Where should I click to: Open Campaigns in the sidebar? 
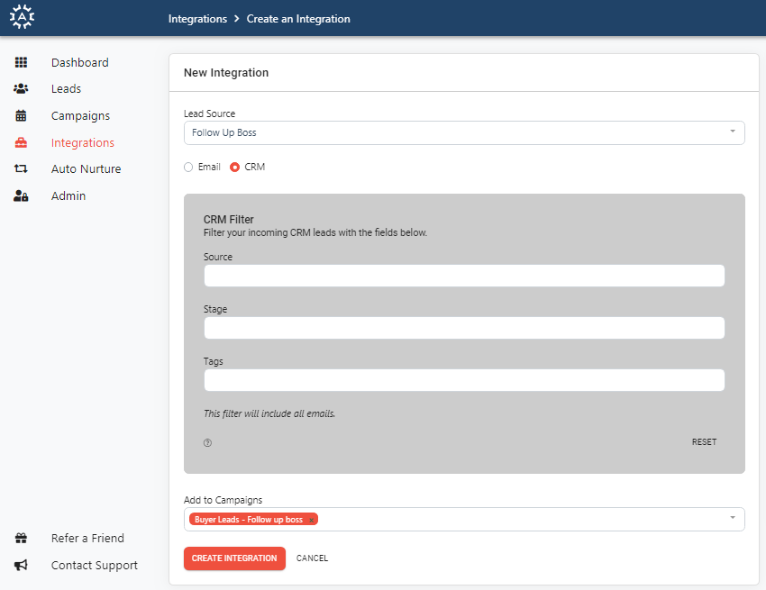[x=80, y=116]
